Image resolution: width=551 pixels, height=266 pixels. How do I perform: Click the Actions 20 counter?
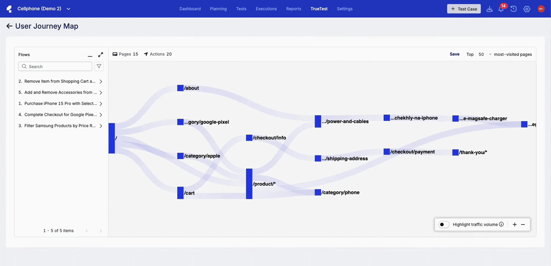(158, 54)
